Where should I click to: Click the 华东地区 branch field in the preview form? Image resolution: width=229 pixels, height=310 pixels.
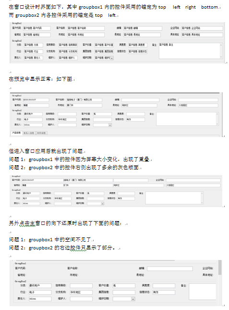[67, 119]
